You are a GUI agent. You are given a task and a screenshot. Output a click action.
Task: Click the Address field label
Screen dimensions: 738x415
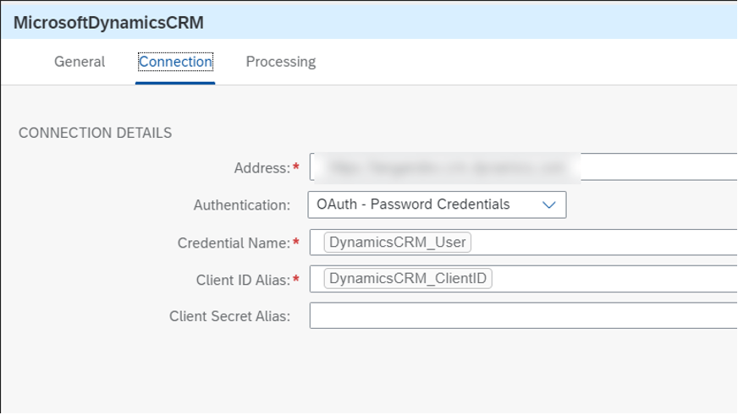pyautogui.click(x=262, y=168)
